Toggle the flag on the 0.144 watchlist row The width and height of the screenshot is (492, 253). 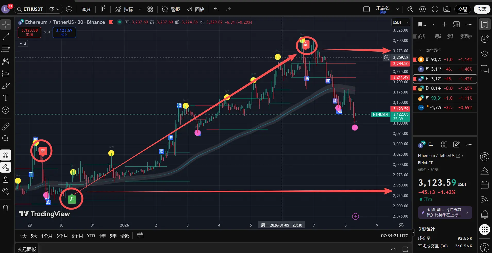click(415, 88)
